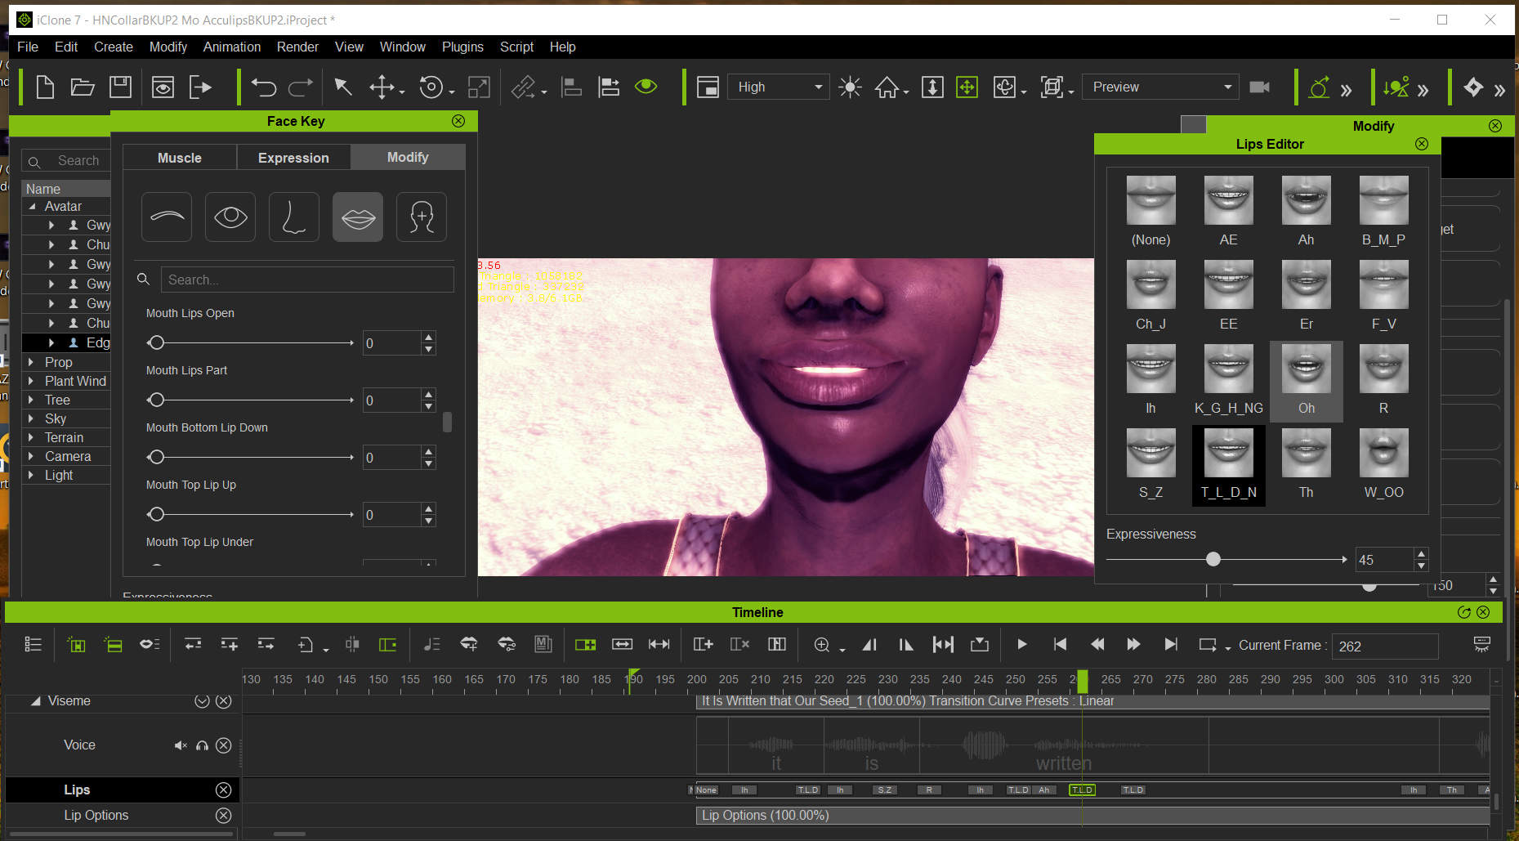This screenshot has width=1519, height=841.
Task: Play the timeline animation
Action: (1021, 645)
